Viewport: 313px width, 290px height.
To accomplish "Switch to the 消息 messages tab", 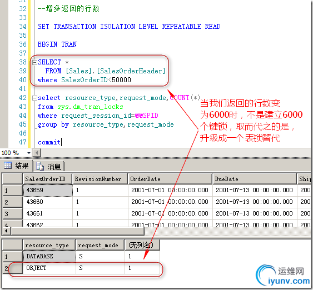I will [x=48, y=166].
